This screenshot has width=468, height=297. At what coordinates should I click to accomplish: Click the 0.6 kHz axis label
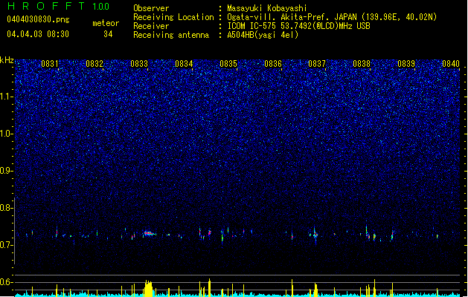tap(7, 282)
